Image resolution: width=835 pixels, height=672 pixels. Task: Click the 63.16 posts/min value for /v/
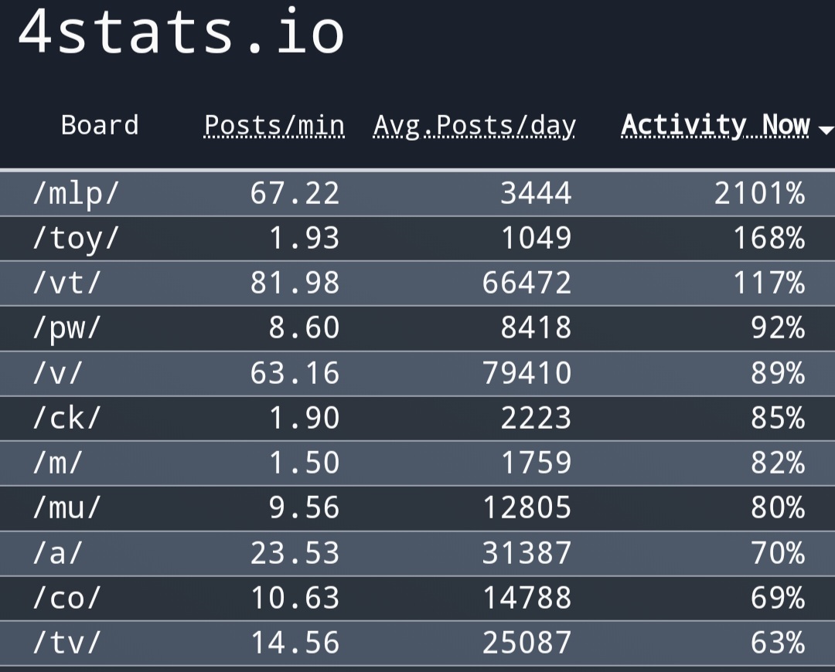(295, 373)
